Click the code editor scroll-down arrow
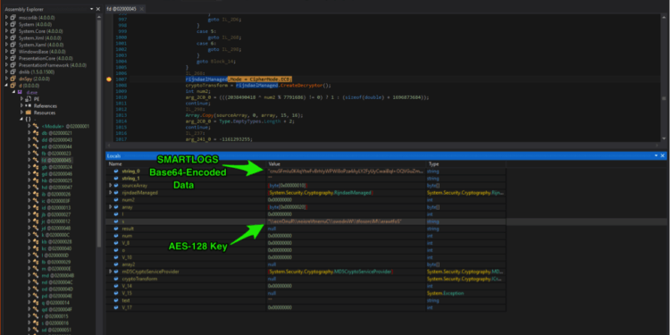670x335 pixels. coord(664,138)
